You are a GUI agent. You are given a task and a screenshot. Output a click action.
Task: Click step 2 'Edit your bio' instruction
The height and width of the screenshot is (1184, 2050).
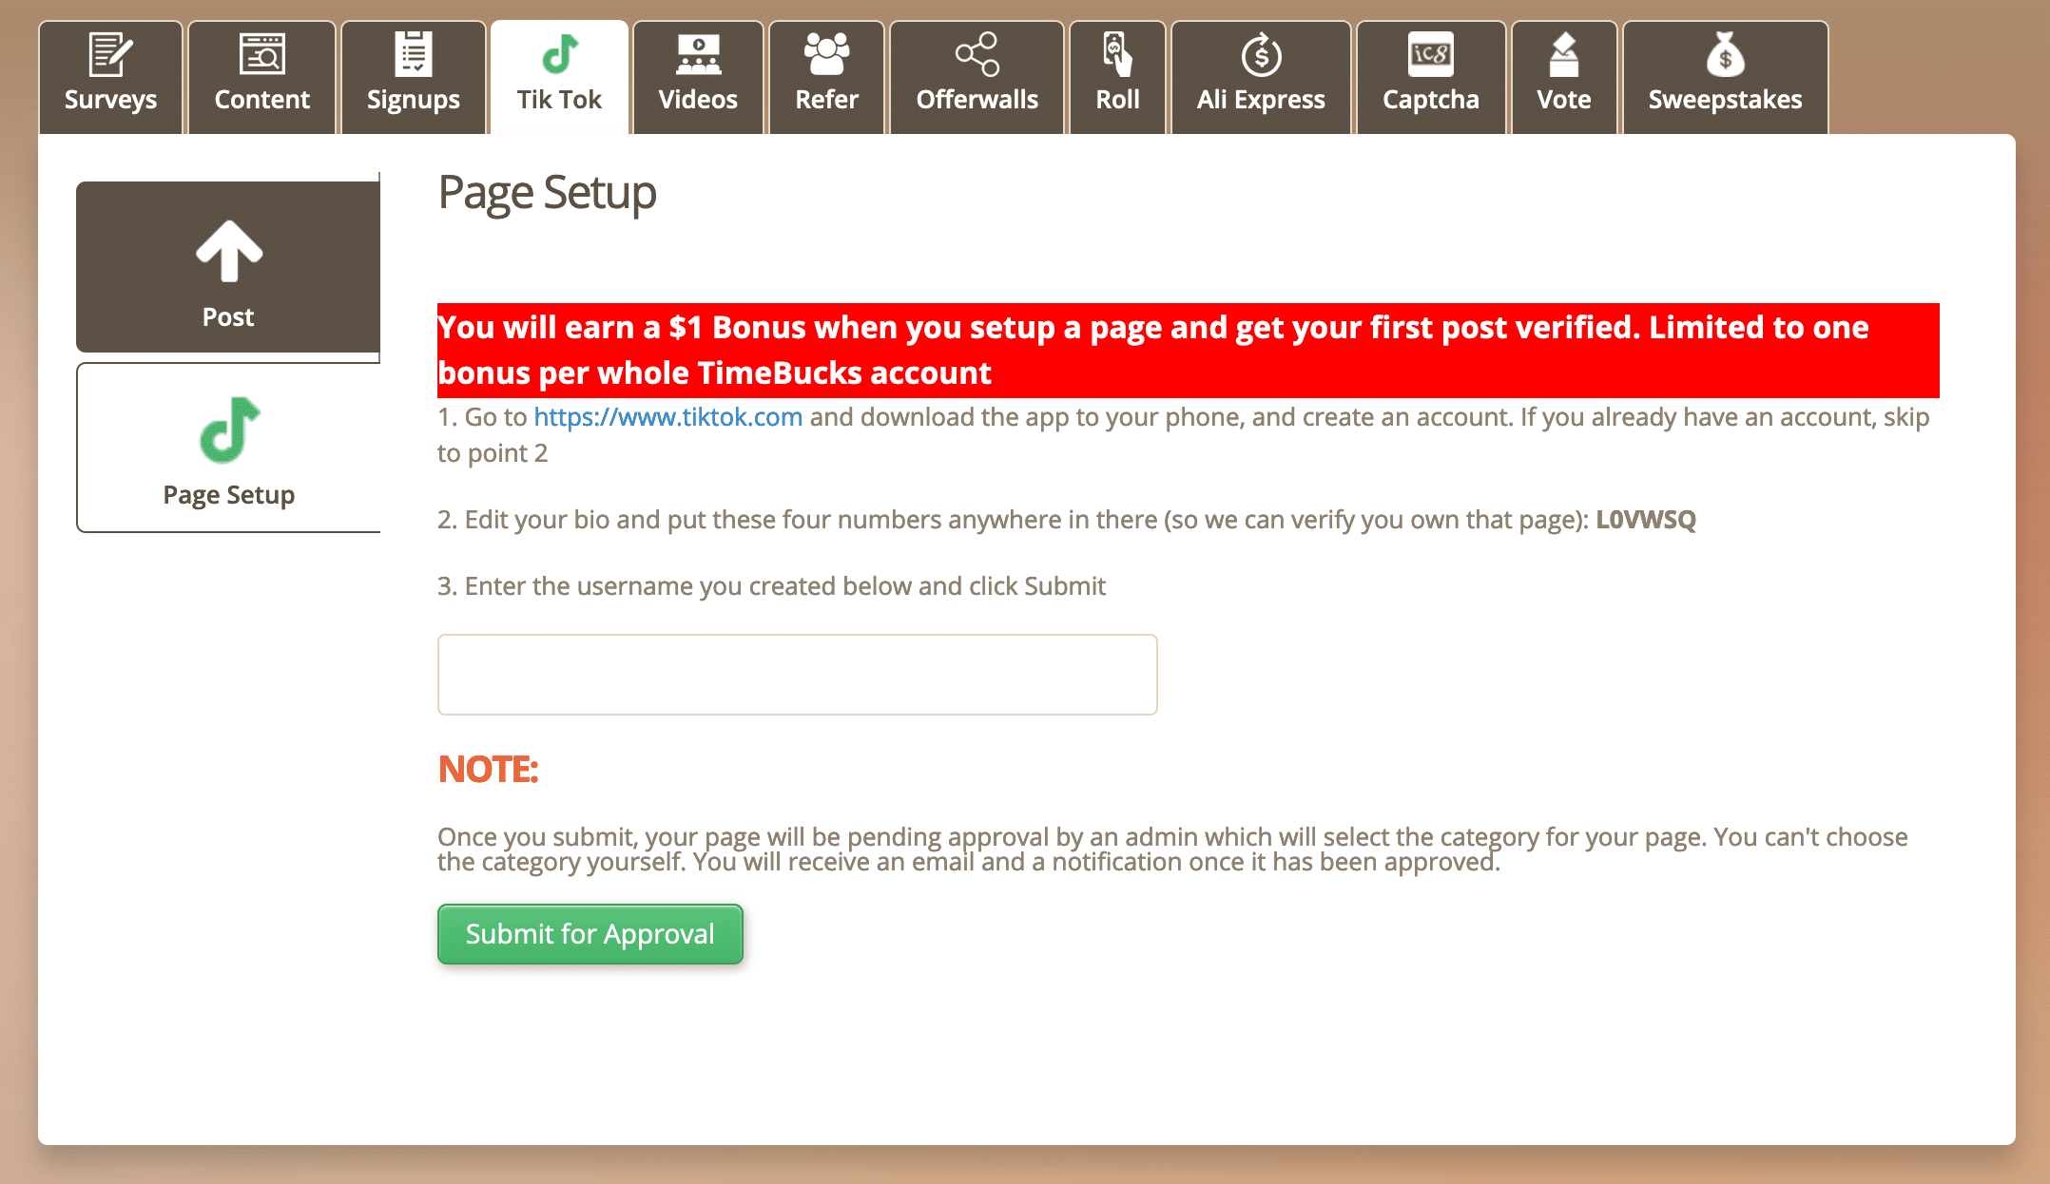coord(1067,520)
